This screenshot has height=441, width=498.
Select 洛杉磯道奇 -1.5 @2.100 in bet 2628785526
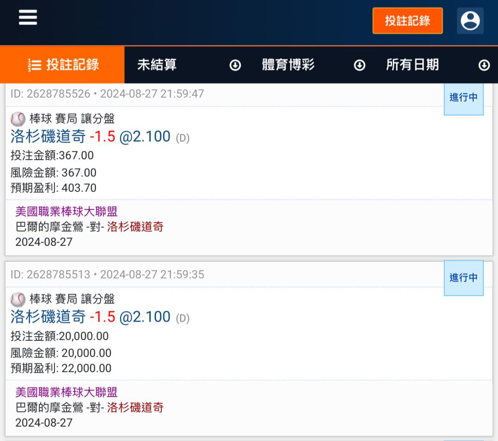[90, 137]
